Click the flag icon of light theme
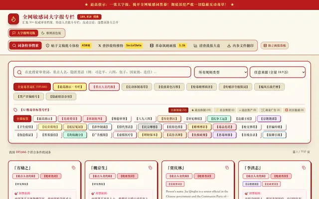 coord(14,33)
